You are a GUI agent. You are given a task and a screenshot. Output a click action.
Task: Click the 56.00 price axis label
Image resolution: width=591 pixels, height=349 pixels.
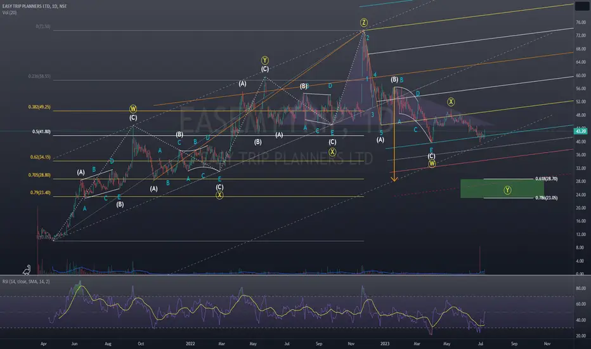pyautogui.click(x=580, y=89)
